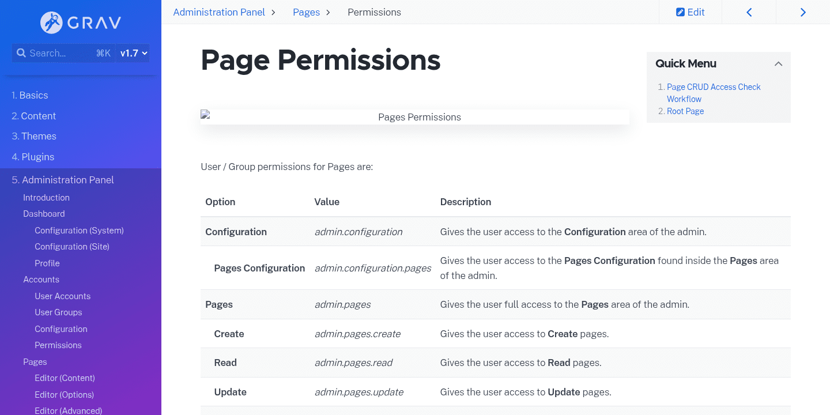Click inside the Search input field
Viewport: 830px width, 415px height.
pyautogui.click(x=58, y=52)
